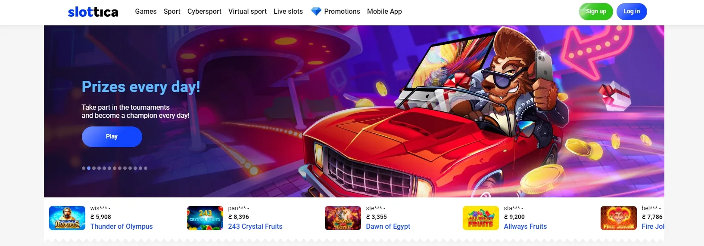The image size is (704, 246).
Task: Open the Dawn of Egypt game icon
Action: coord(343,218)
